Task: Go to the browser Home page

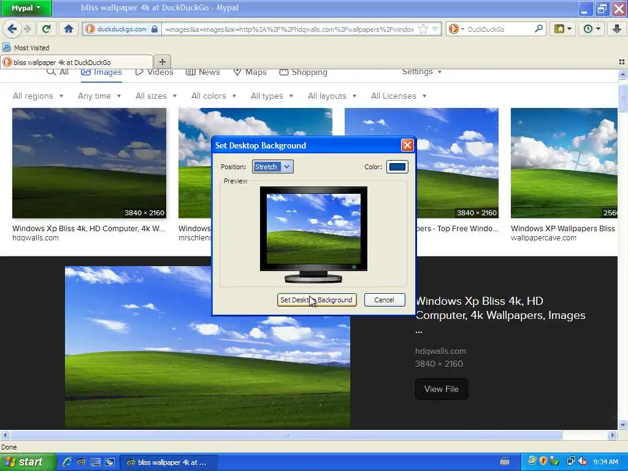Action: pos(69,29)
